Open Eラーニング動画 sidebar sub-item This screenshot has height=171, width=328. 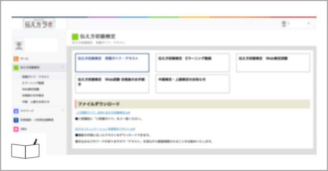(33, 83)
